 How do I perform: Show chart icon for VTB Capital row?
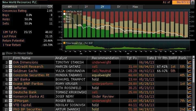click(x=189, y=105)
